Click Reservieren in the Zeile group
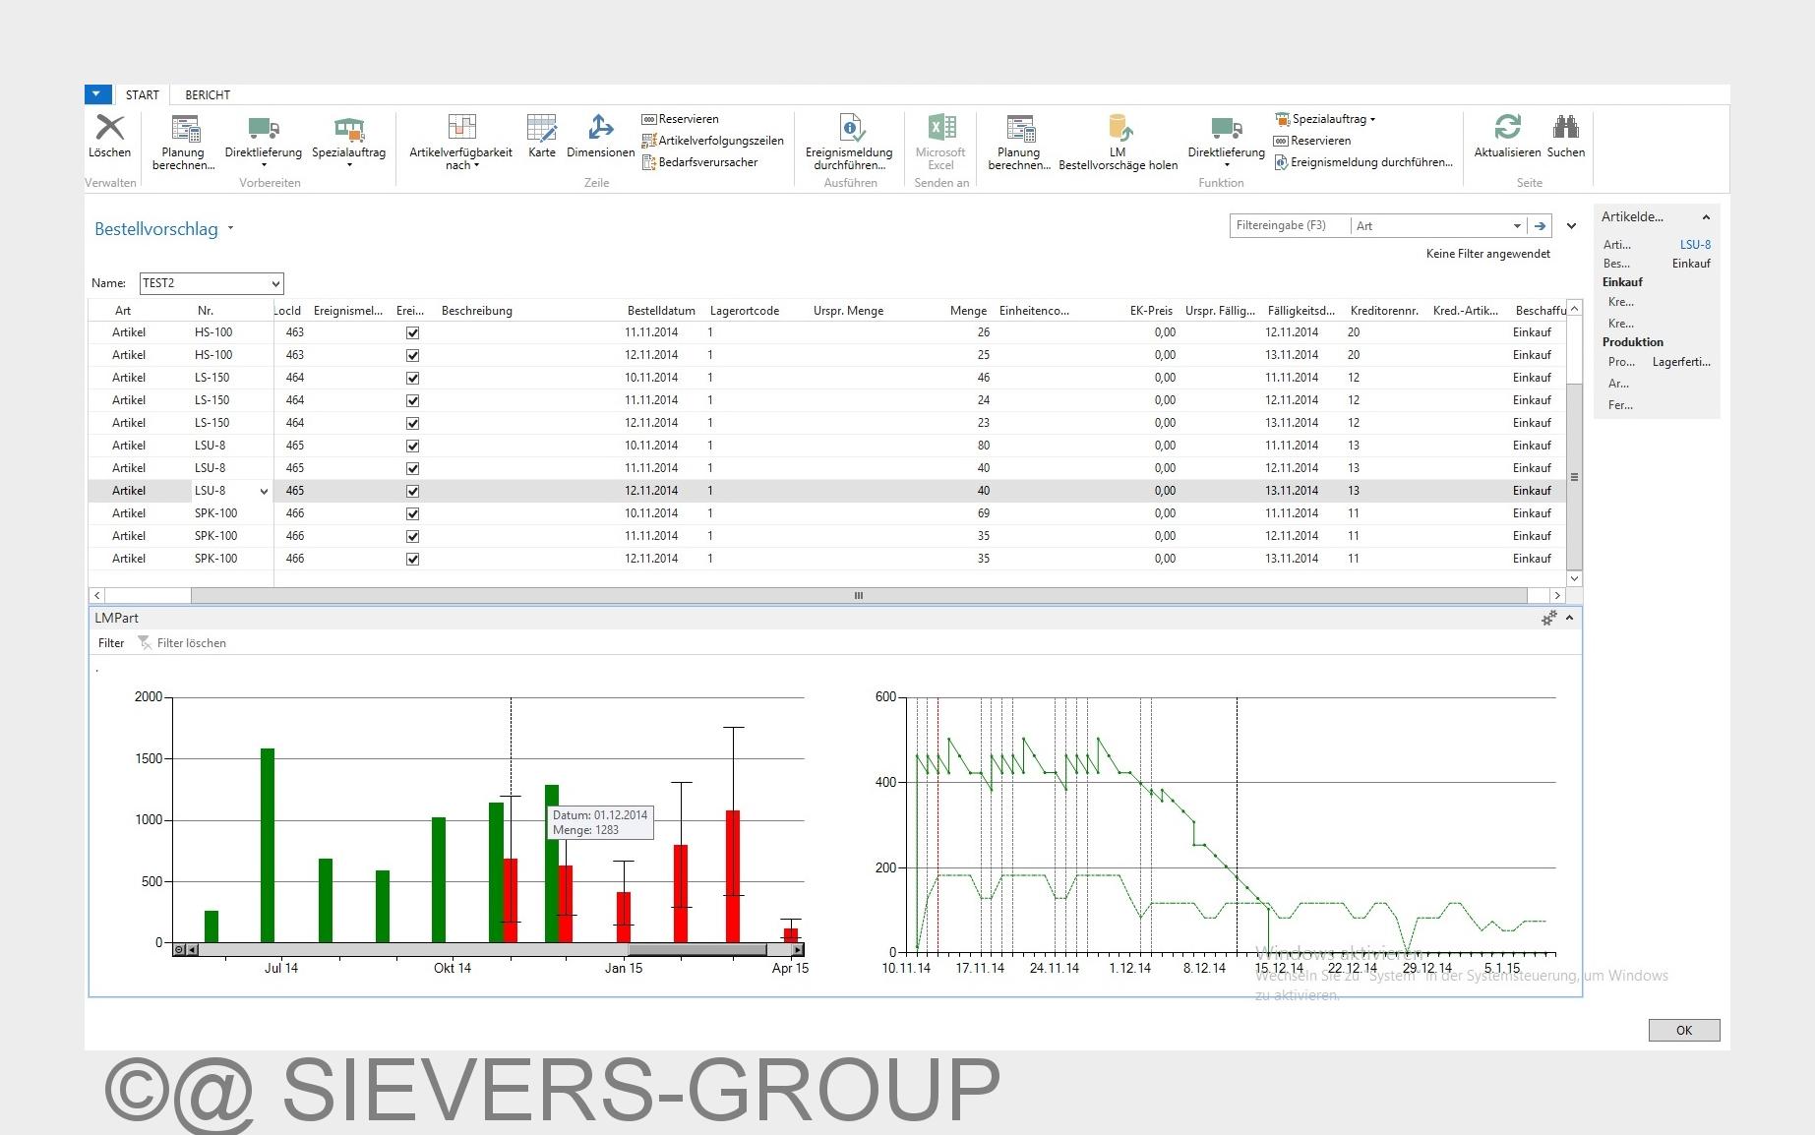Screen dimensions: 1815x1135 [x=681, y=119]
